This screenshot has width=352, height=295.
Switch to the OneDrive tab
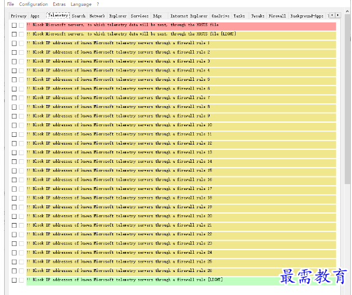click(x=220, y=16)
